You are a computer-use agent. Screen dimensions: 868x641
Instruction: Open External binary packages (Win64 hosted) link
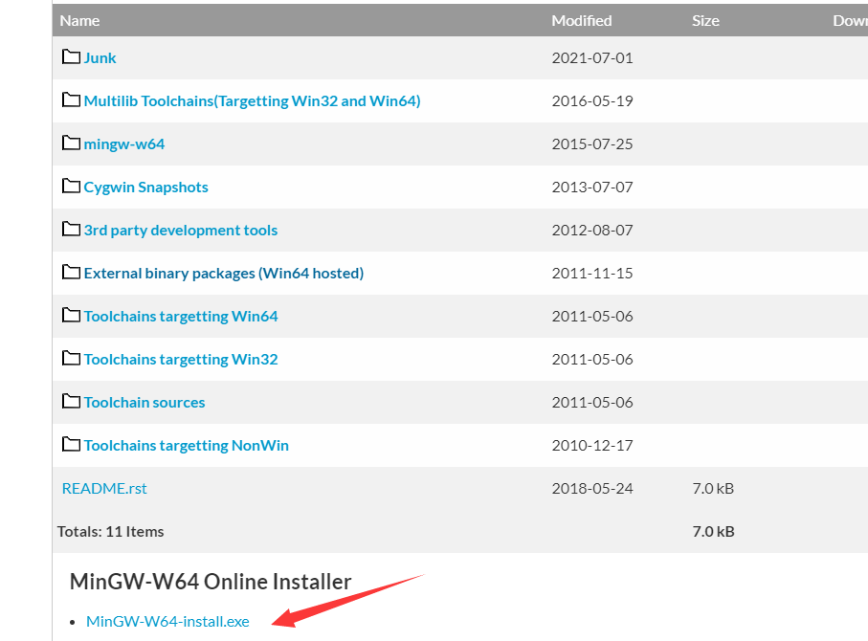(x=224, y=273)
